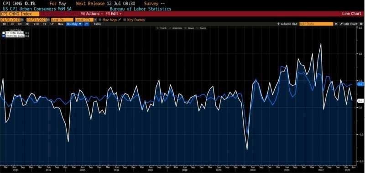Image resolution: width=365 pixels, height=173 pixels.
Task: Expand the Monthly periodicity dropdown
Action: 74,24
